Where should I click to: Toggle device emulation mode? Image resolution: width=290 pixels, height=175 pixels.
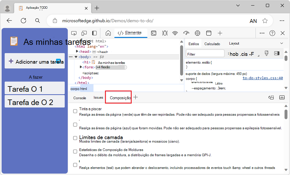(84, 33)
